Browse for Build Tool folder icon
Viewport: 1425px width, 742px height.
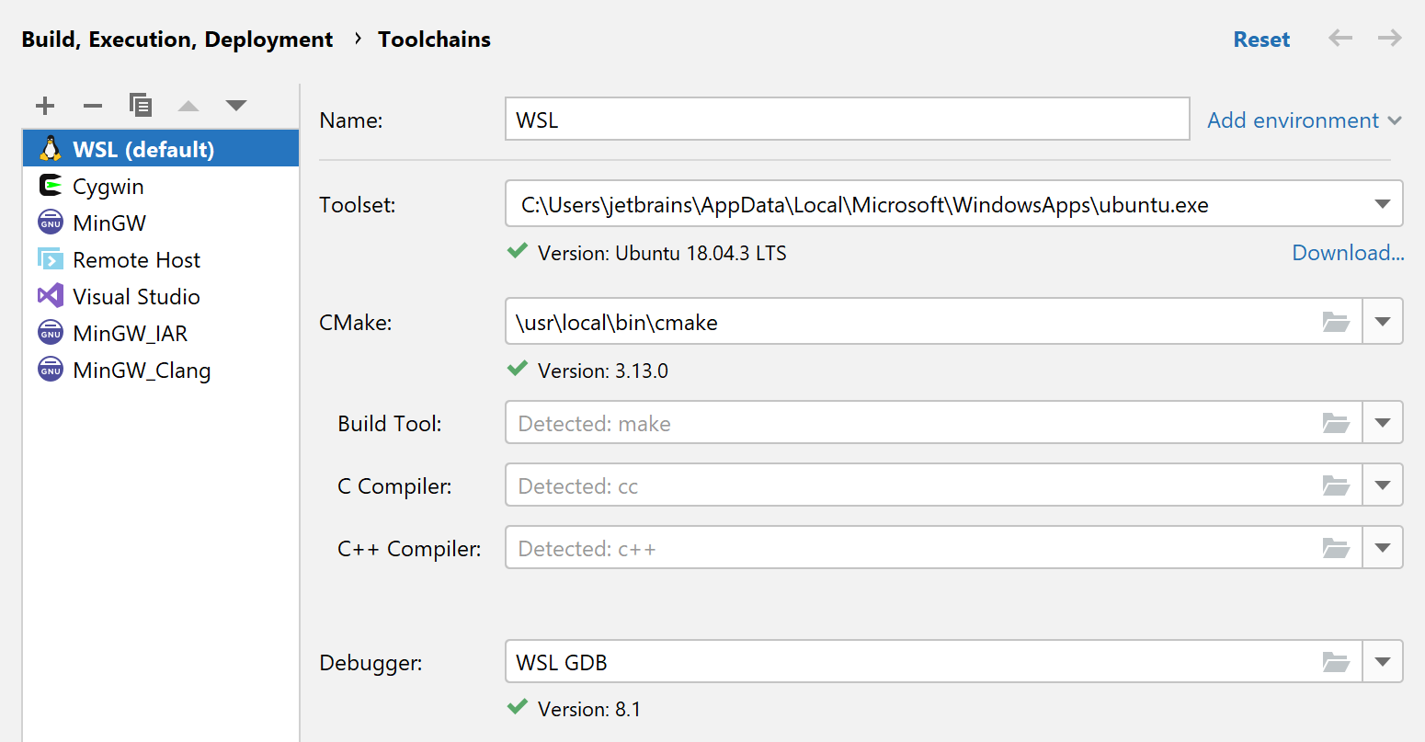[x=1336, y=423]
